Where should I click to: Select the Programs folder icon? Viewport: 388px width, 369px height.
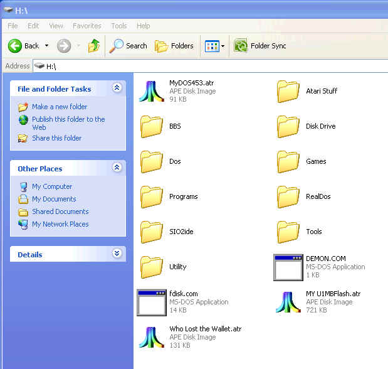pos(151,197)
